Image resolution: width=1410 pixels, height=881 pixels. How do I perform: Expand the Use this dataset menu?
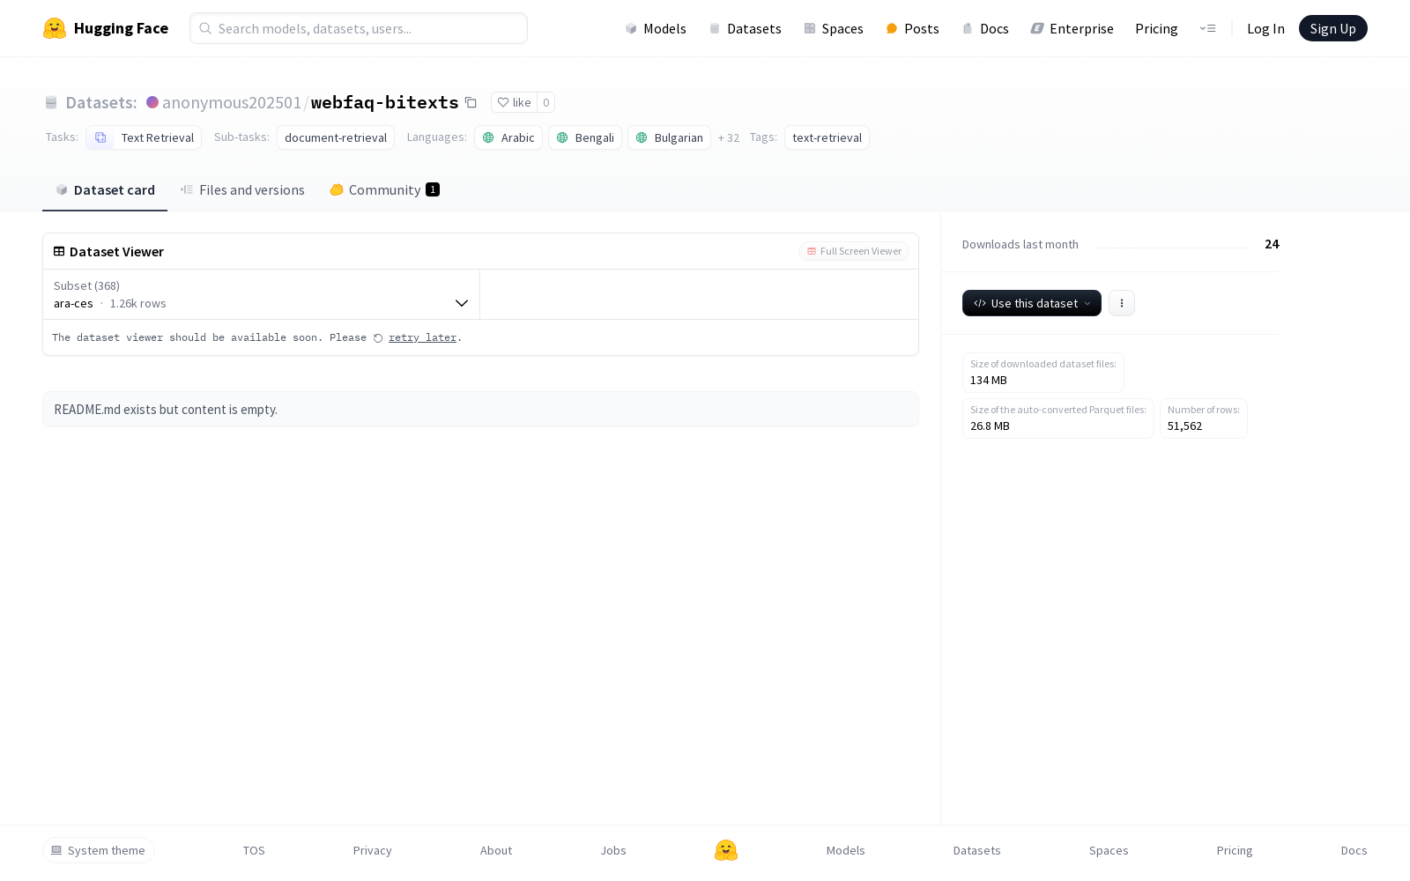tap(1032, 303)
